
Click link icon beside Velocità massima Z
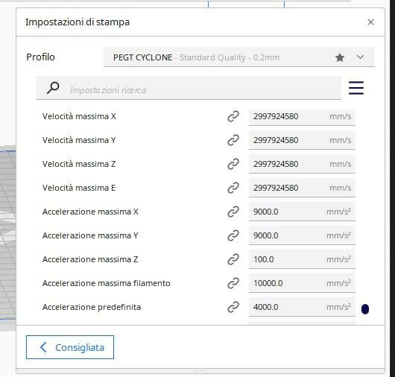coord(233,164)
